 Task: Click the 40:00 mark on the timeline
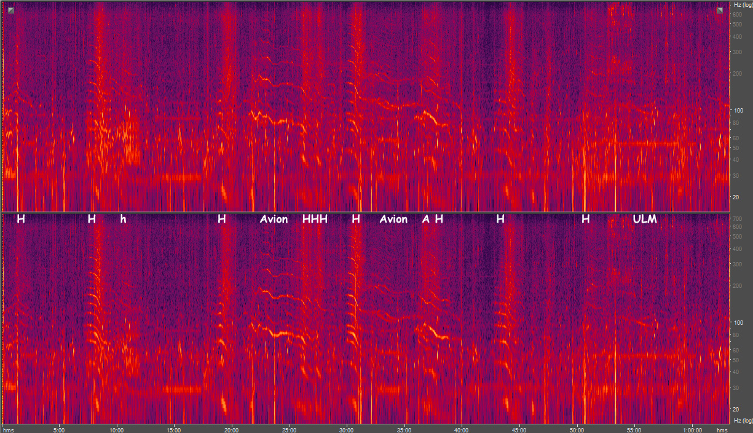click(462, 429)
